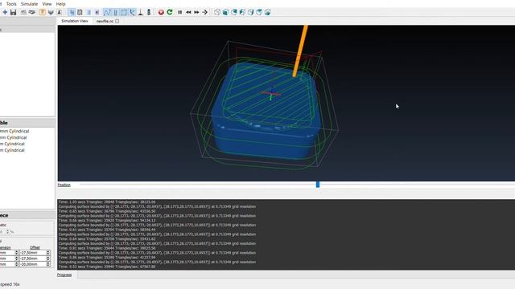Toggle the axes display icon in toolbar
Viewport: 515px width, 289px height.
point(132,12)
